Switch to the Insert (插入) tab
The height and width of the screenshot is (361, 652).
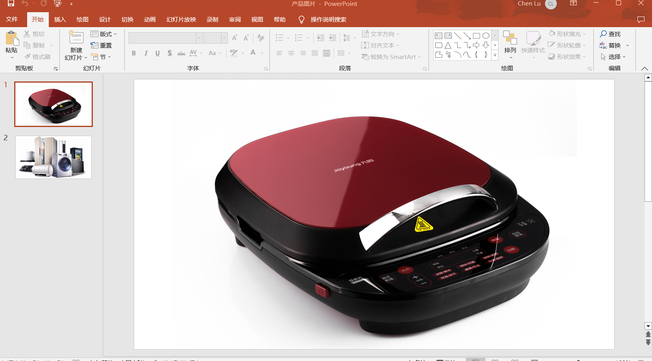coord(60,19)
